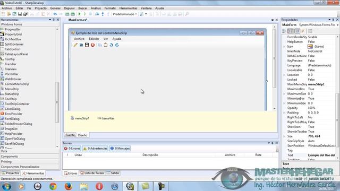The width and height of the screenshot is (340, 191).
Task: Expand the MaximumSize property
Action: point(284,94)
